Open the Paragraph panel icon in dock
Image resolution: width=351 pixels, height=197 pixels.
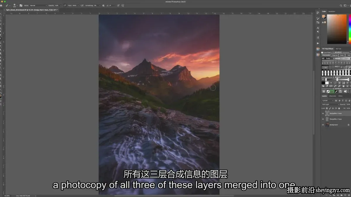(318, 32)
